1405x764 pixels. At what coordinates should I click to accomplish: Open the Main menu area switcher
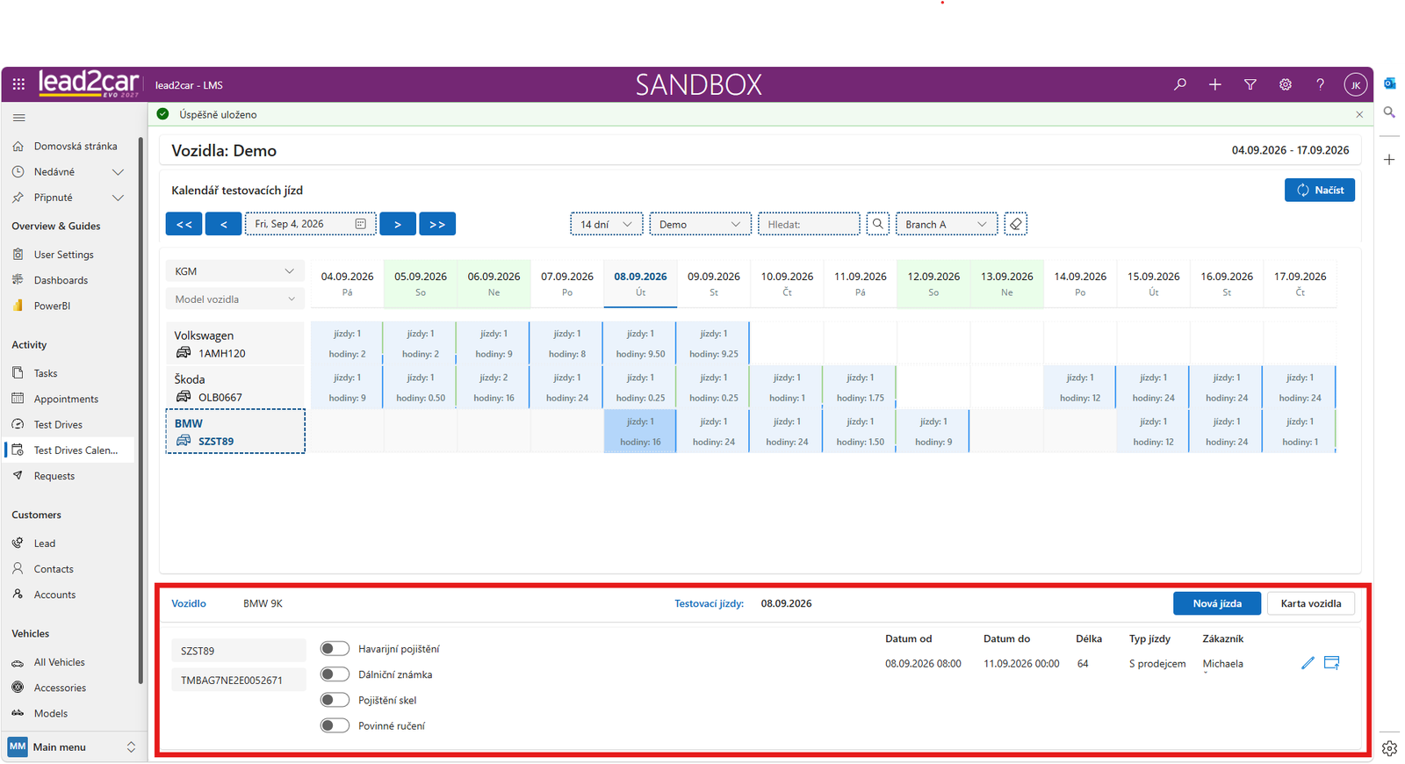[x=73, y=747]
